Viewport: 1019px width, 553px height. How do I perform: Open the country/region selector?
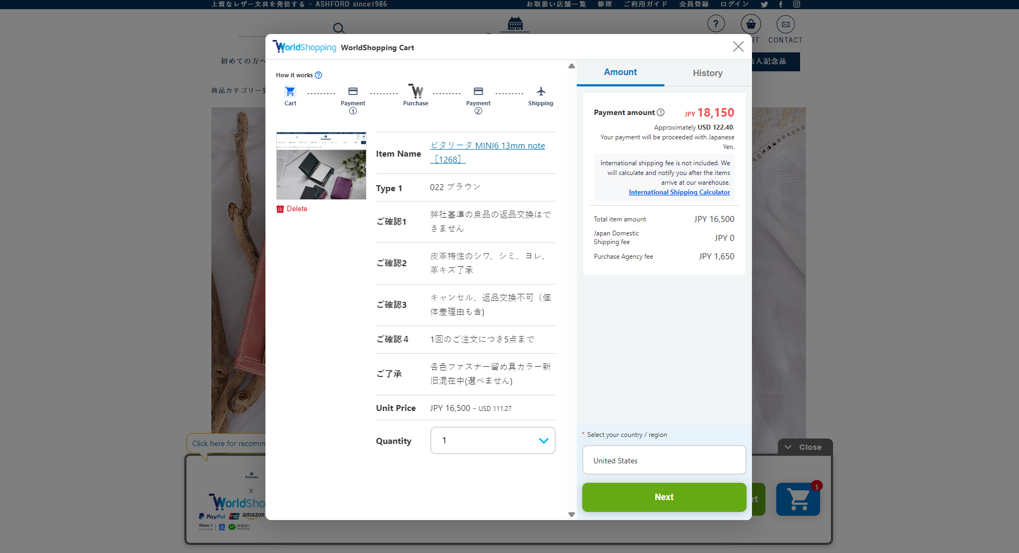click(x=664, y=460)
